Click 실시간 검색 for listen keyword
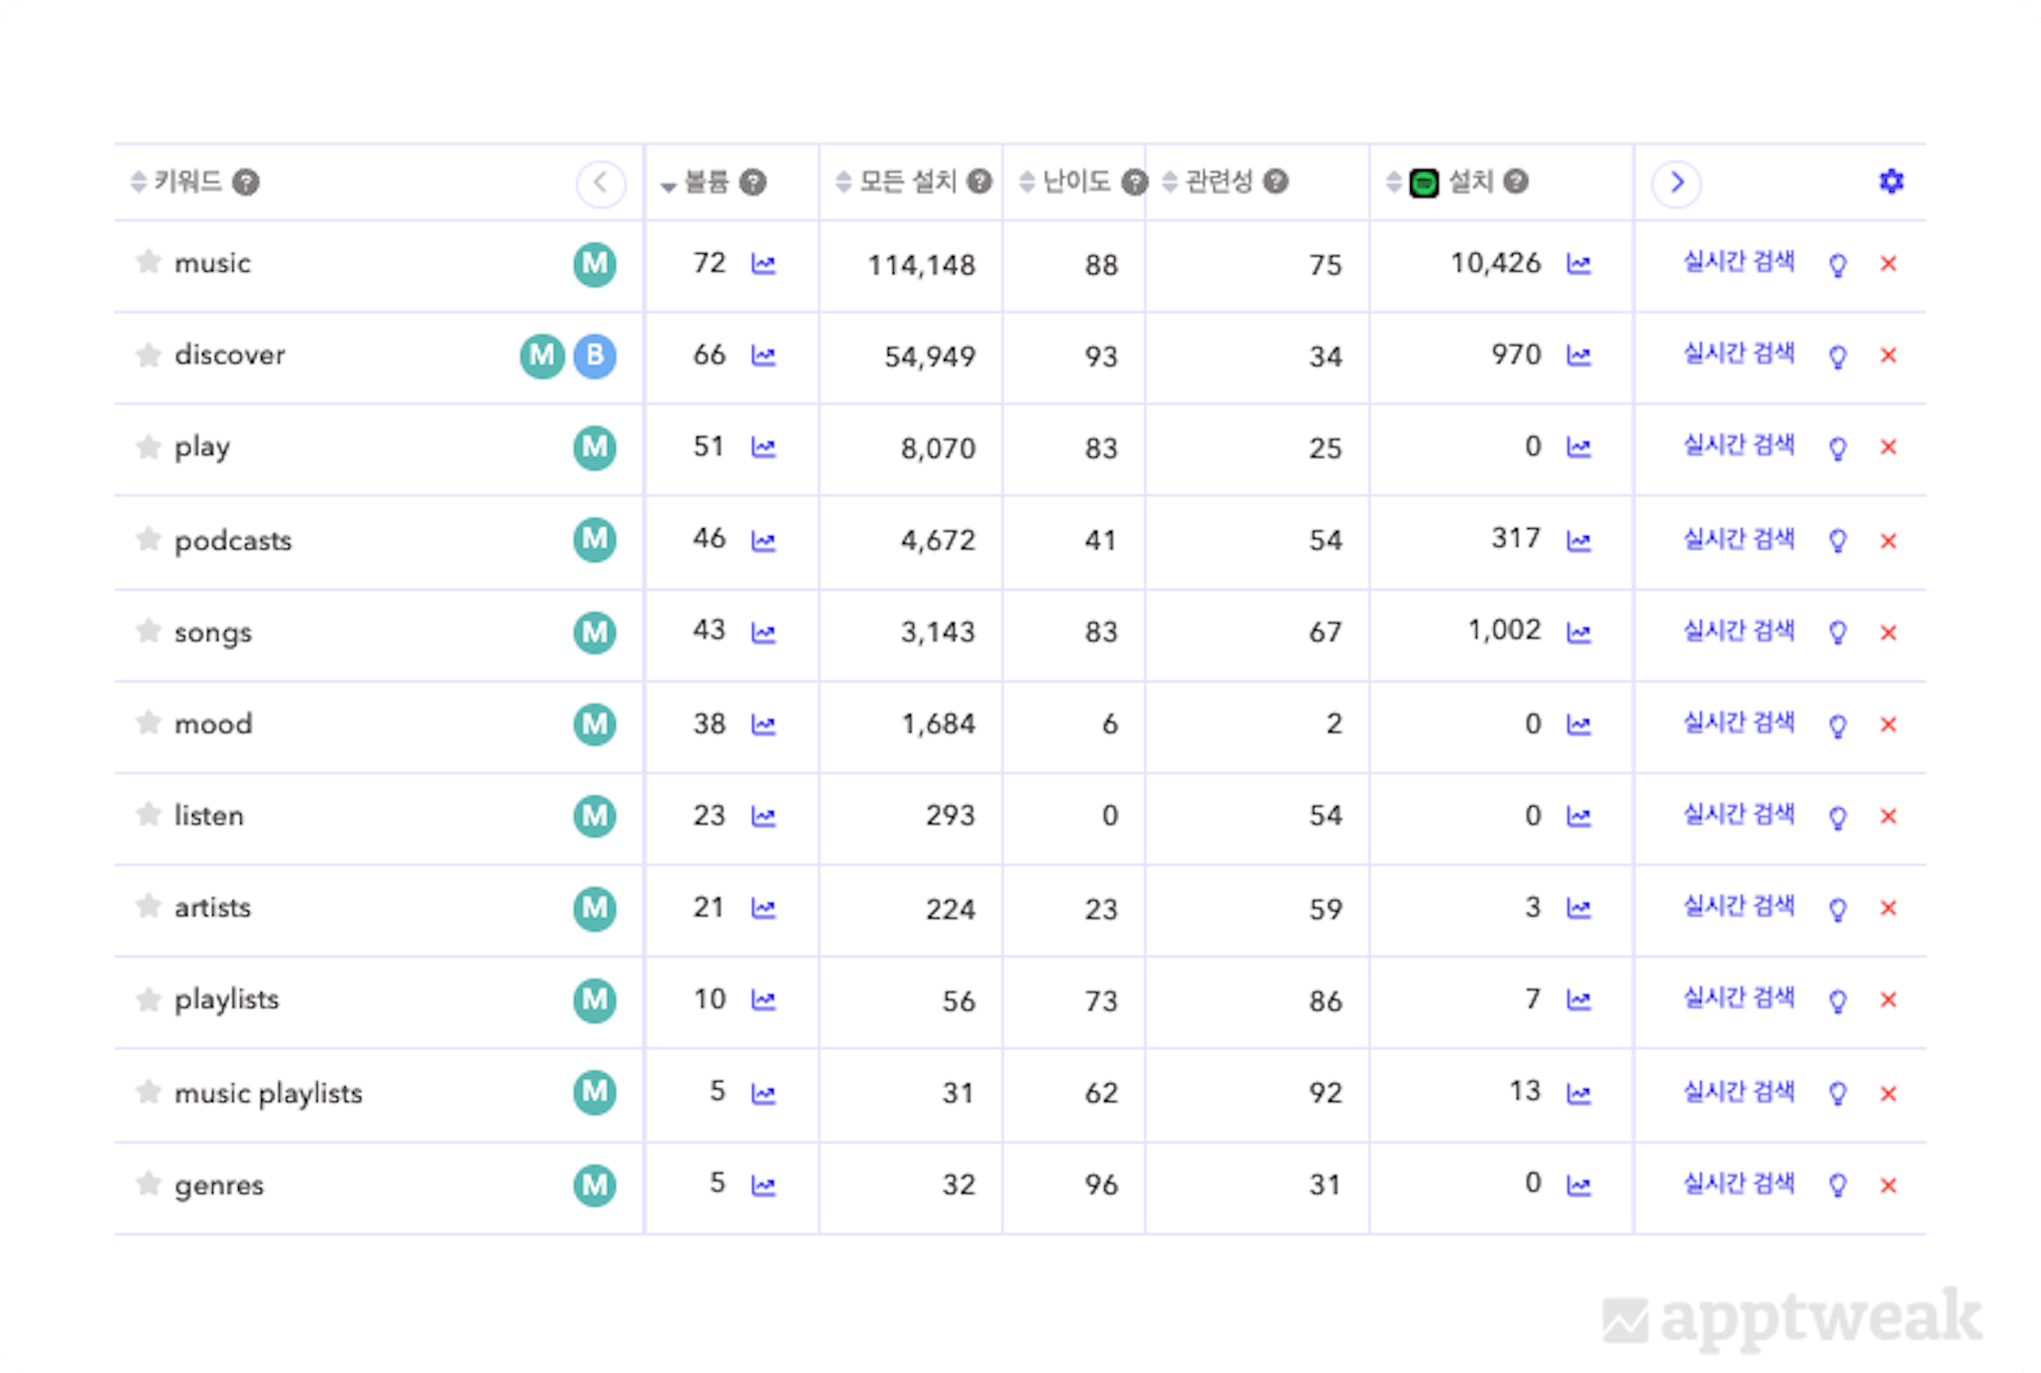 (1738, 814)
